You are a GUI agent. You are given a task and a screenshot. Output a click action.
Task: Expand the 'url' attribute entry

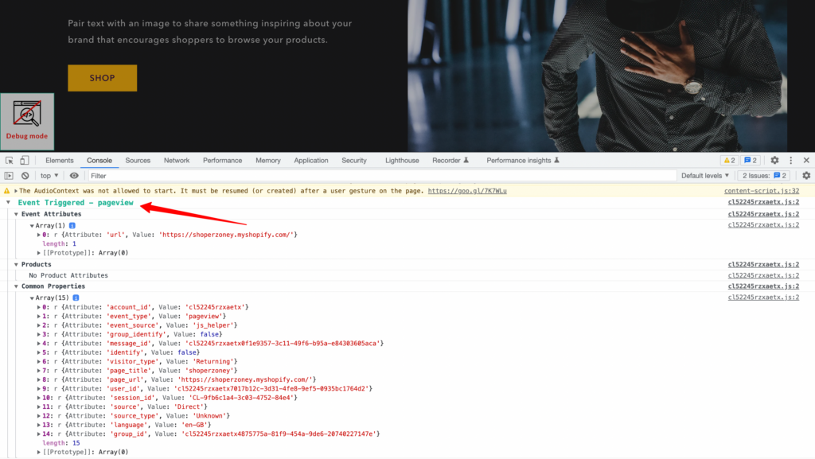pyautogui.click(x=38, y=235)
